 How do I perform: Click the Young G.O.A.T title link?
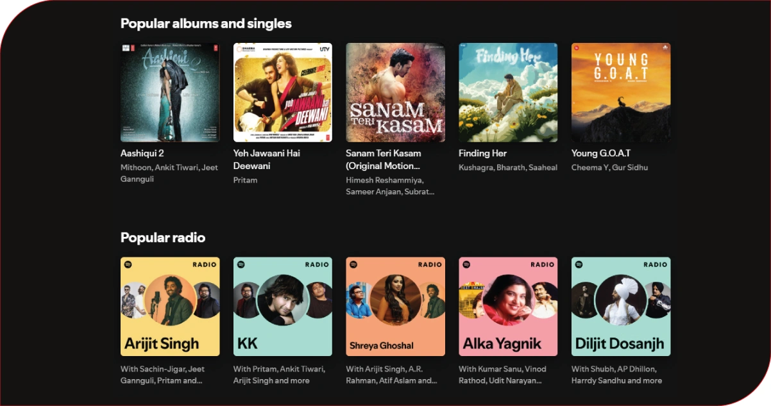[601, 153]
